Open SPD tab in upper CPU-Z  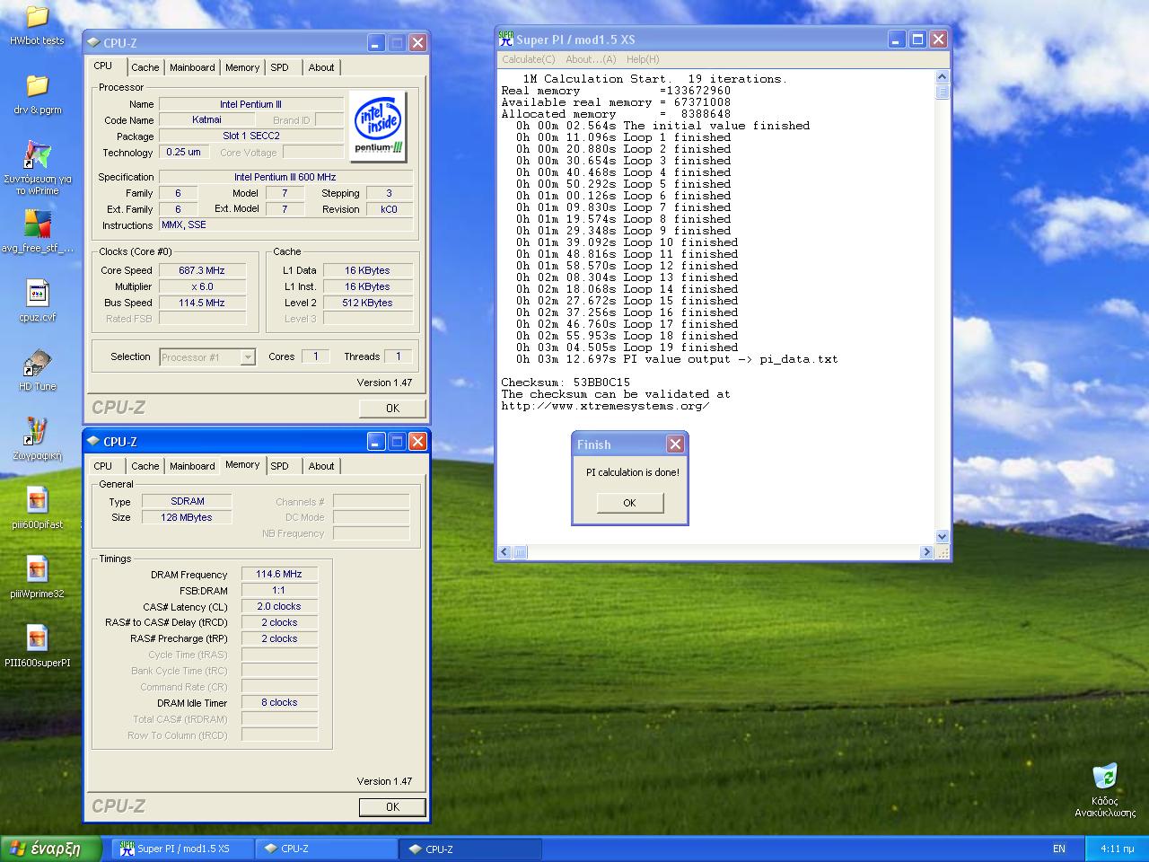(280, 67)
